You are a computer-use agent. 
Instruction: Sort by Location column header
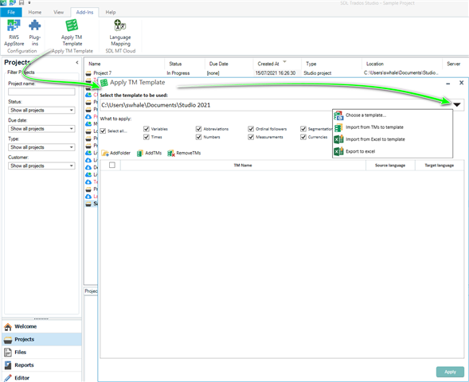[402, 64]
